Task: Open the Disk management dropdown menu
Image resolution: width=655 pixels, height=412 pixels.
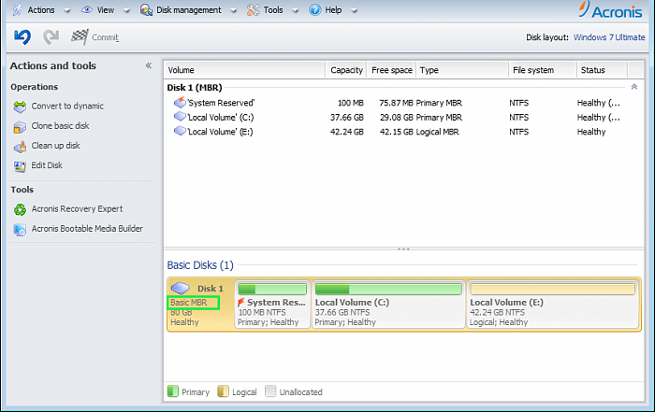Action: pos(187,10)
